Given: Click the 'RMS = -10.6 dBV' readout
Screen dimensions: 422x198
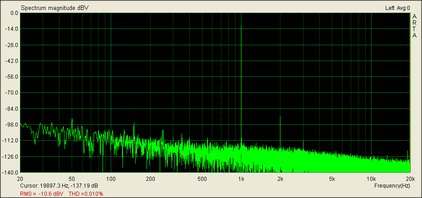Looking at the screenshot, I should 42,194.
